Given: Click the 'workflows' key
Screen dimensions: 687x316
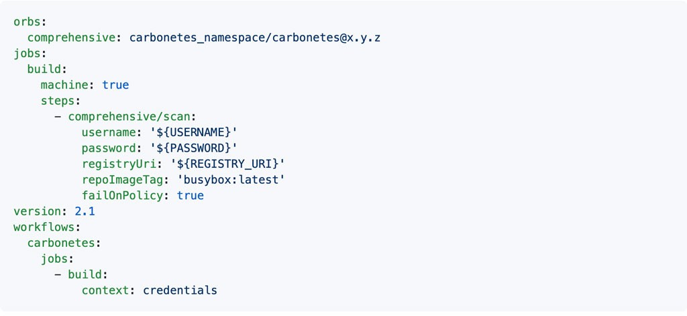Looking at the screenshot, I should click(x=44, y=227).
